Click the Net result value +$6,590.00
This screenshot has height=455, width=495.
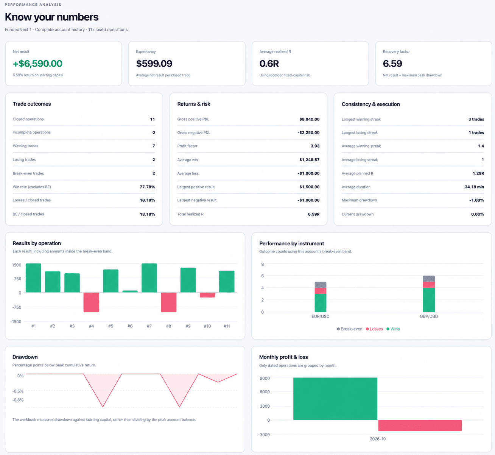pos(37,64)
